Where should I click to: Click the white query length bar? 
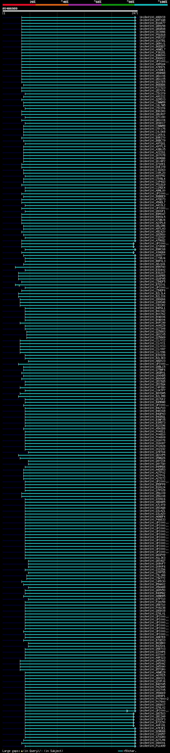(70, 11)
